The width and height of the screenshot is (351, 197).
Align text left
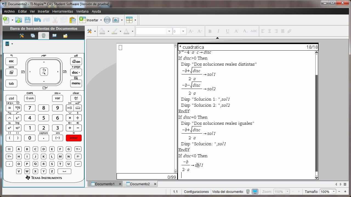263,31
